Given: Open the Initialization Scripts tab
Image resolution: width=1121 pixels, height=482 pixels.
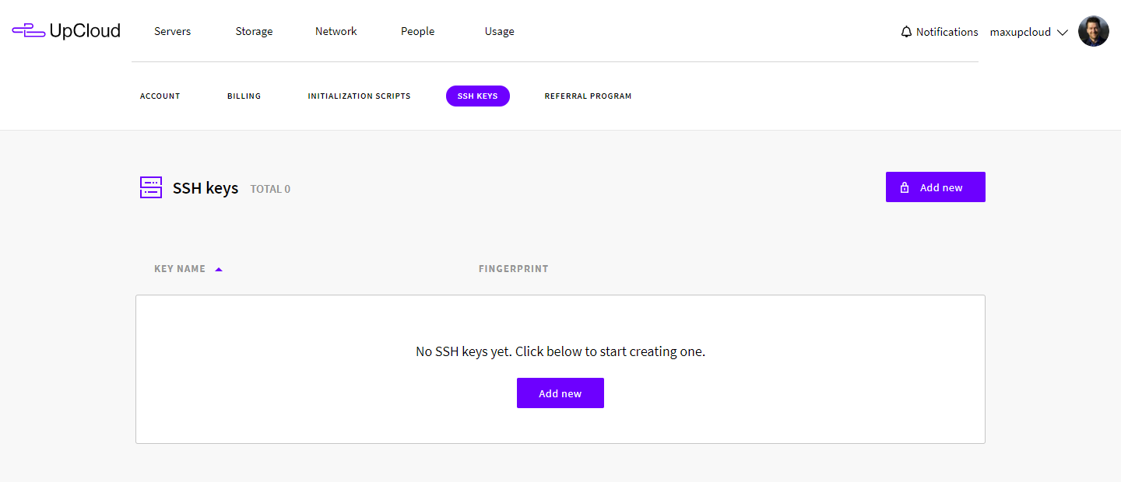Looking at the screenshot, I should (x=359, y=96).
